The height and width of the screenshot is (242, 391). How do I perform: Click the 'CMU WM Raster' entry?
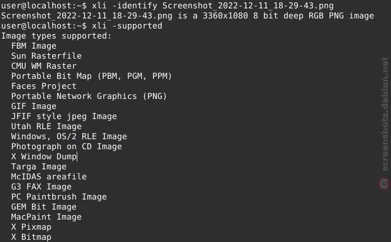tap(44, 66)
